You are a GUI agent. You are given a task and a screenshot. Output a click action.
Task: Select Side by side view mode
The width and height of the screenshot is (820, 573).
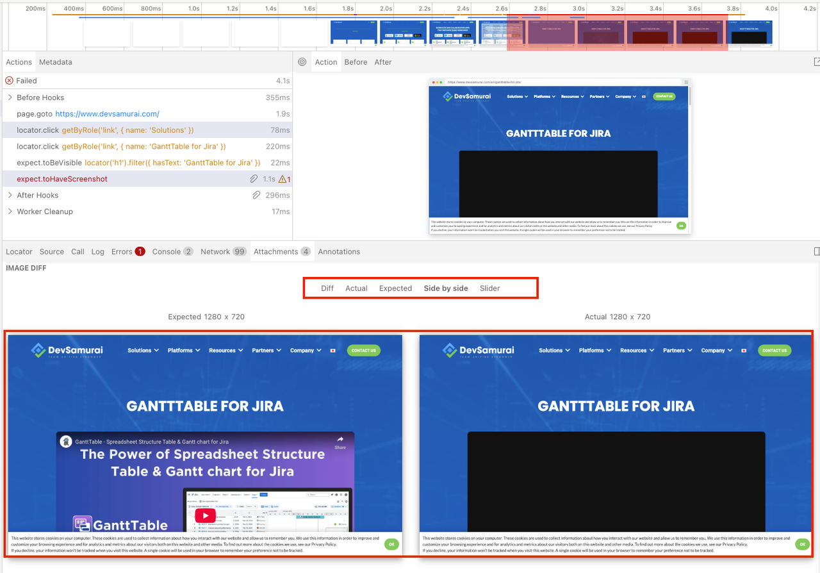tap(446, 288)
